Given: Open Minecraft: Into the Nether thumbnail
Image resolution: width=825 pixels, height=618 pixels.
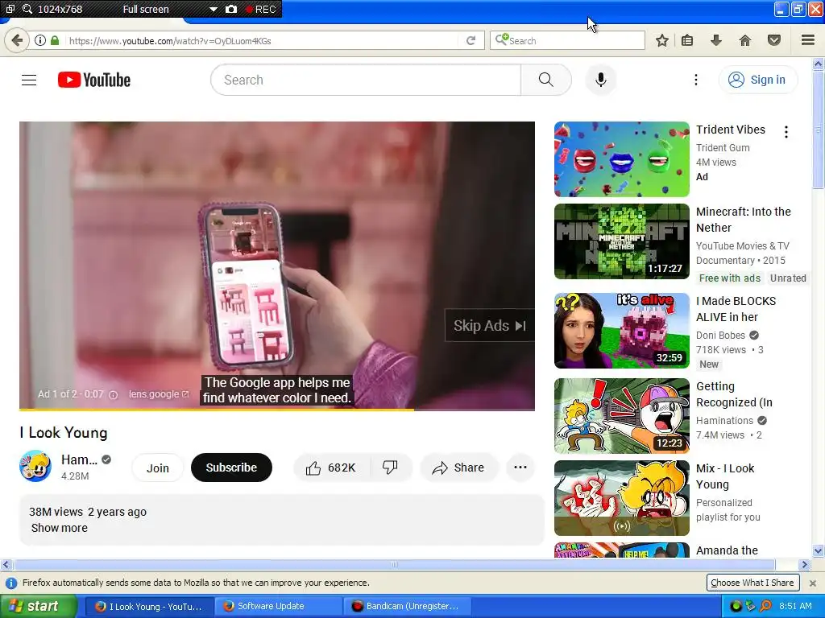Looking at the screenshot, I should click(x=621, y=241).
